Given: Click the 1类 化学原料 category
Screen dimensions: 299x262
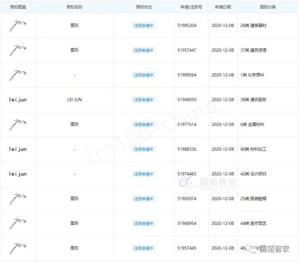Looking at the screenshot, I should pos(252,75).
